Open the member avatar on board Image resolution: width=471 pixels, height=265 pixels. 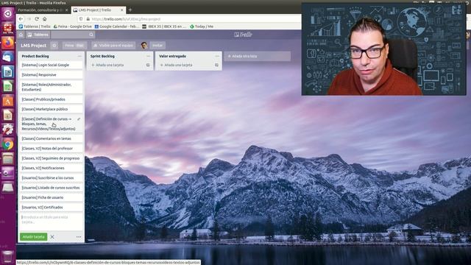coord(144,46)
